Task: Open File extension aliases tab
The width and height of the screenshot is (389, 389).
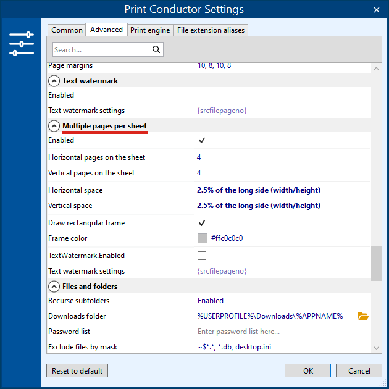Action: pos(211,30)
